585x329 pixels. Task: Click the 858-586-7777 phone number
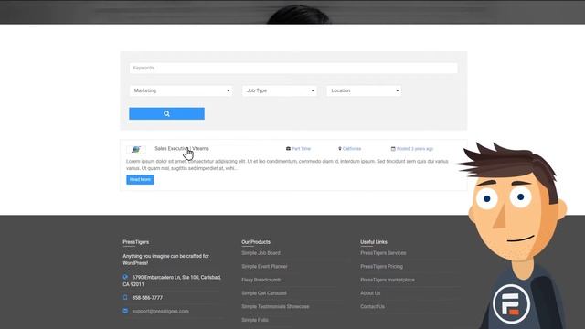coord(147,298)
